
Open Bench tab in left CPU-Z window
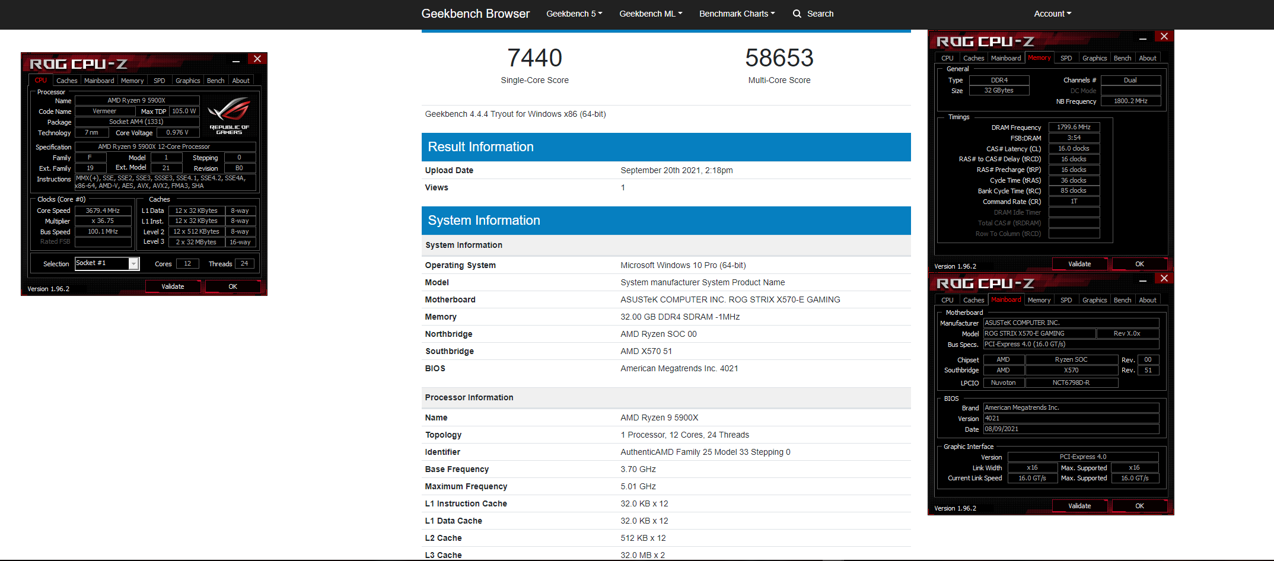pyautogui.click(x=216, y=81)
